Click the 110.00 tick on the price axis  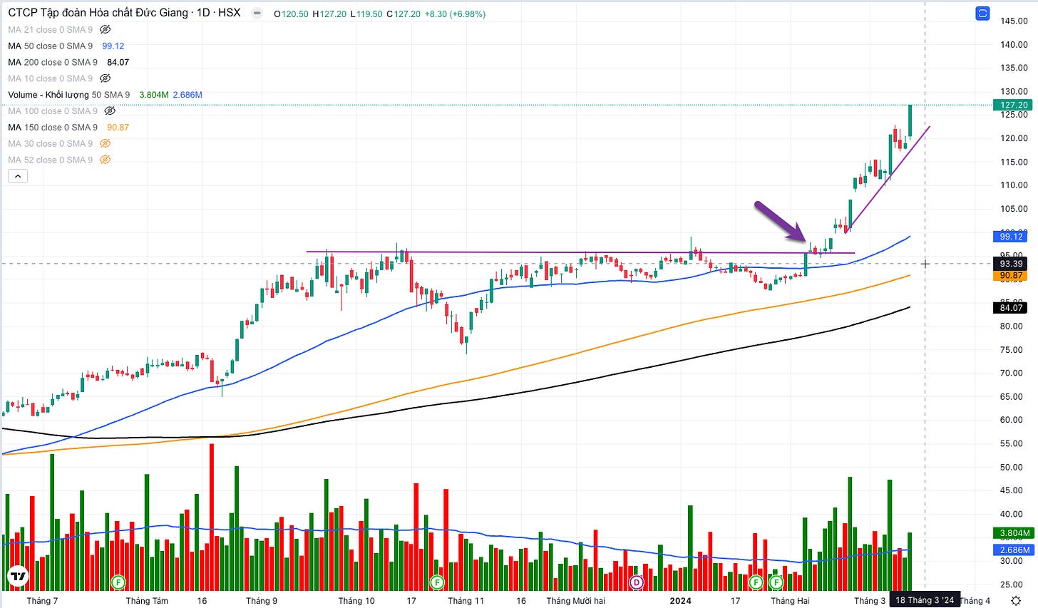pos(1014,185)
